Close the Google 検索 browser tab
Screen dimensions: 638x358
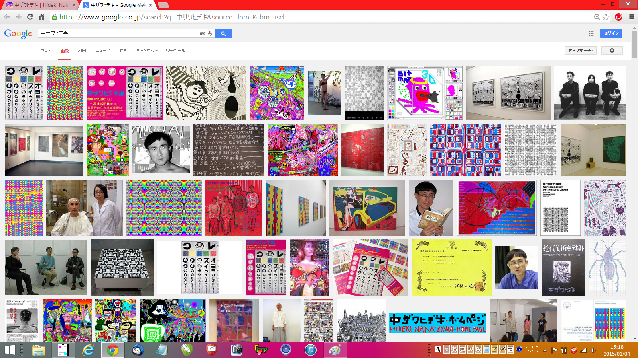pyautogui.click(x=150, y=5)
